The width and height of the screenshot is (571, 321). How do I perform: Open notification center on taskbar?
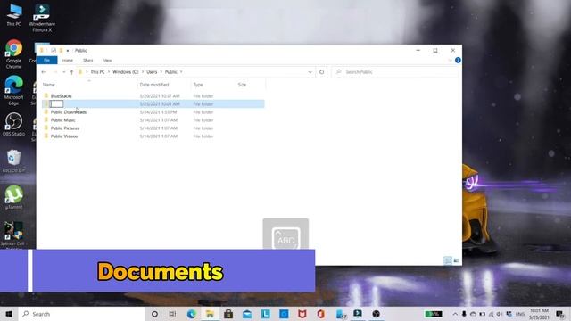coord(560,314)
